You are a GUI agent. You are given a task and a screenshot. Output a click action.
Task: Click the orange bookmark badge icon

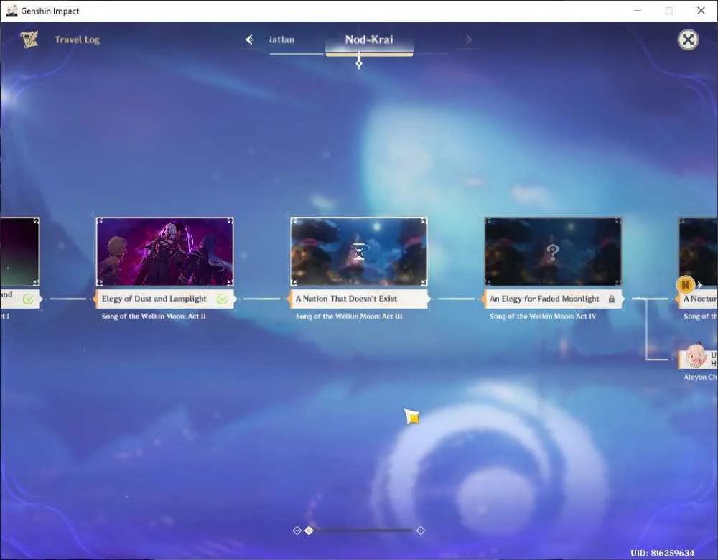pyautogui.click(x=686, y=285)
